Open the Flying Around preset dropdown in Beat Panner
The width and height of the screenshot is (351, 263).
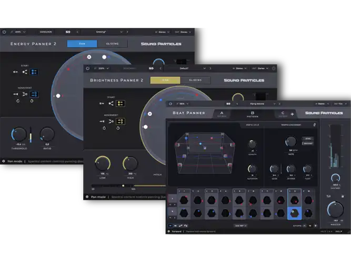[x=258, y=104]
